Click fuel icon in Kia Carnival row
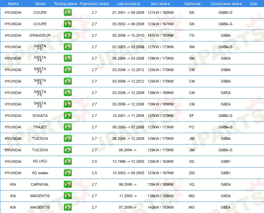This screenshot has width=264, height=213. click(x=68, y=184)
